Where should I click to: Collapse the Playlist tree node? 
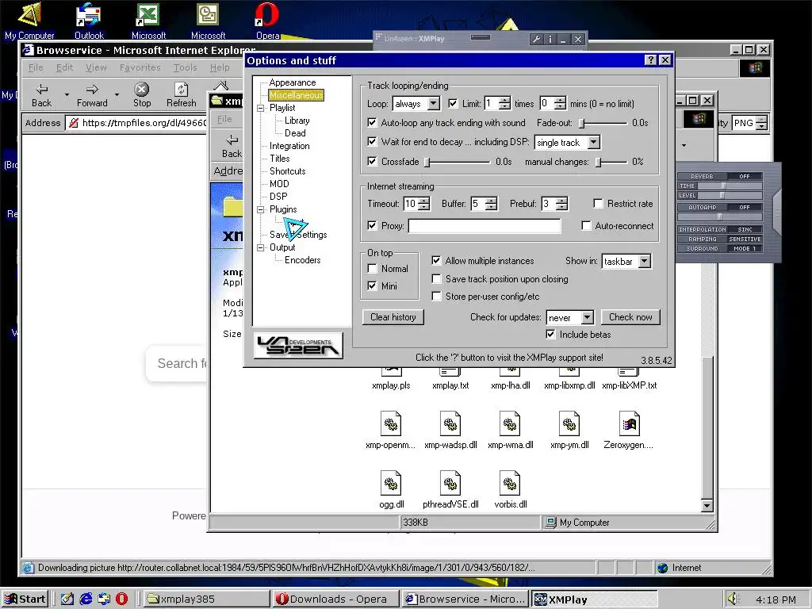[260, 108]
